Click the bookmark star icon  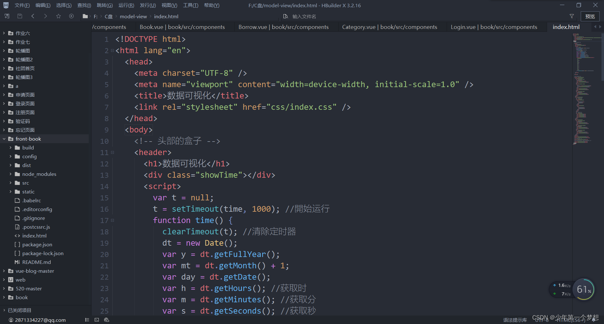tap(59, 16)
